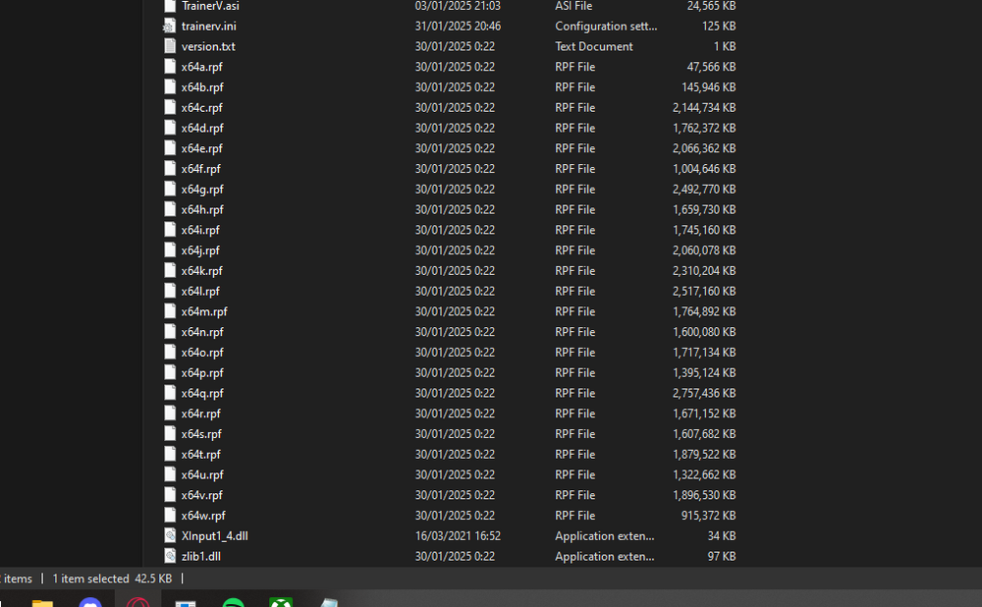Select the x64t.rpf file
This screenshot has height=607, width=982.
(201, 454)
